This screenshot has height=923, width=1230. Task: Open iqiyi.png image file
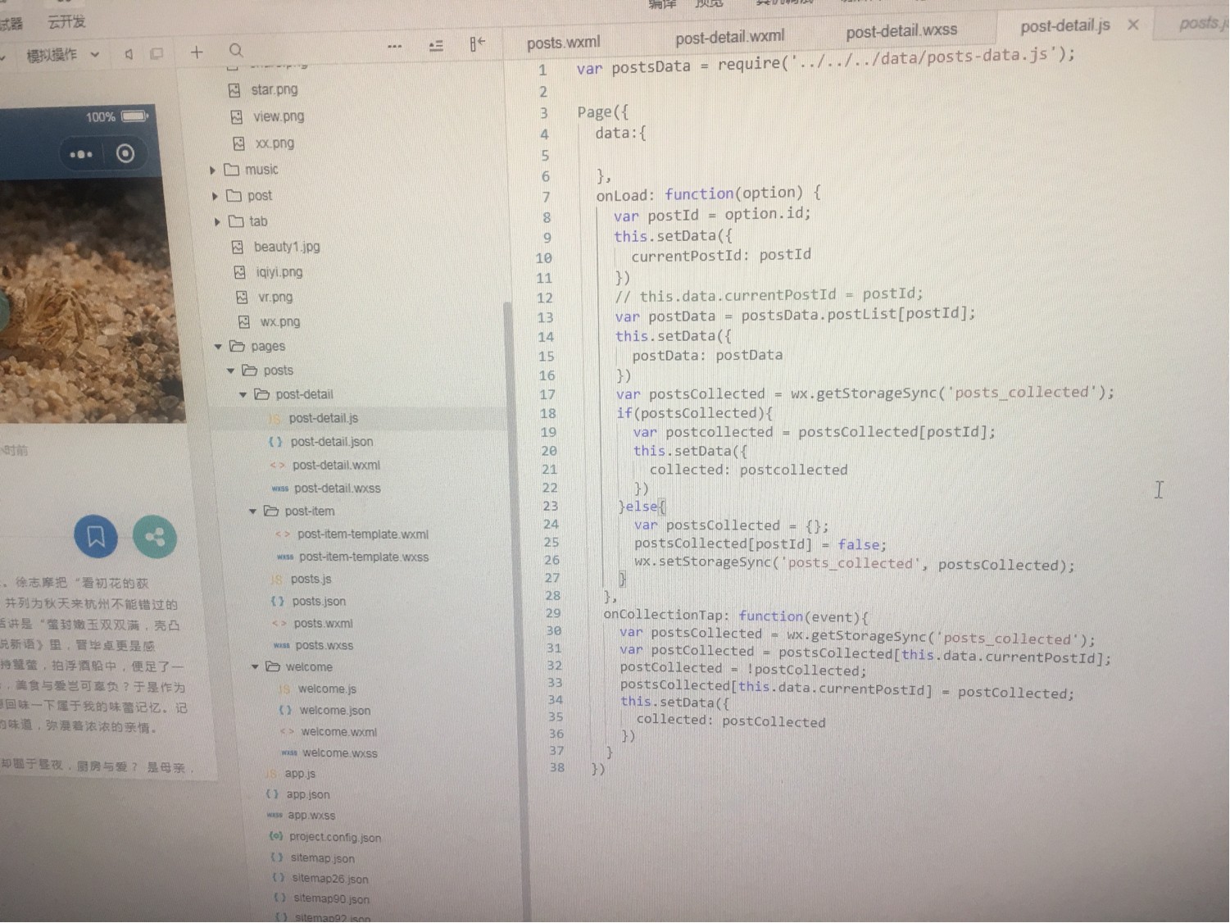pos(268,272)
